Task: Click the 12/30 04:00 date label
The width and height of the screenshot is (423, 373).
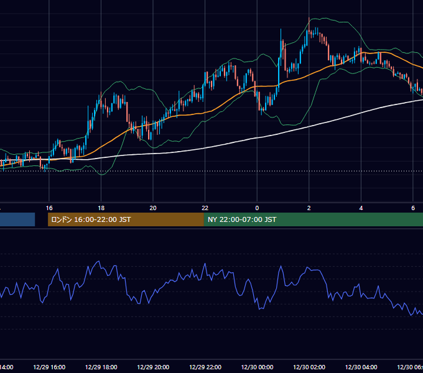Action: (x=361, y=367)
